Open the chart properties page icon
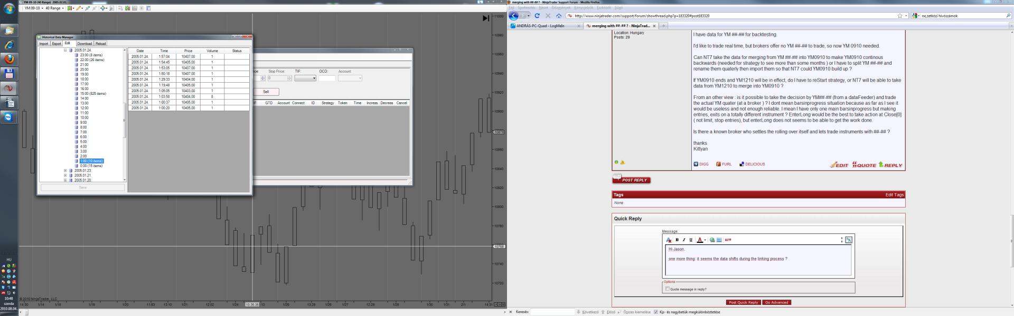 click(148, 8)
